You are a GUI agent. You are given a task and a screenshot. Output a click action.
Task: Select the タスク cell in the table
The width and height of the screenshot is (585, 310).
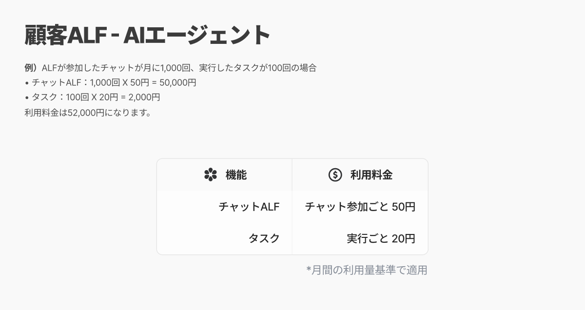click(264, 238)
